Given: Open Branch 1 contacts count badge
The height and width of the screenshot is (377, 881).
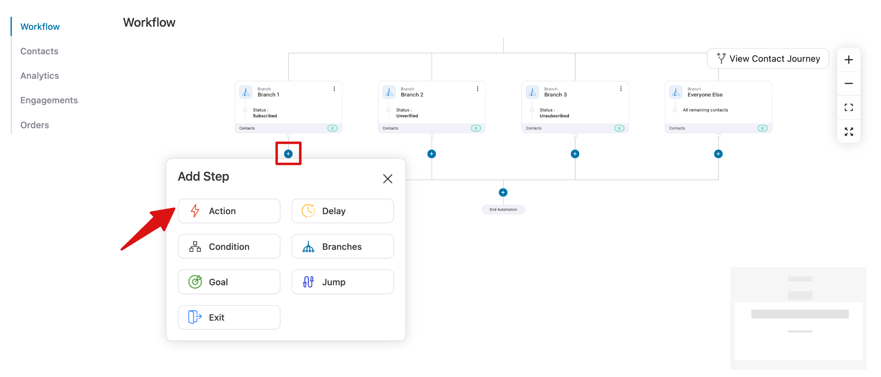Looking at the screenshot, I should point(333,128).
